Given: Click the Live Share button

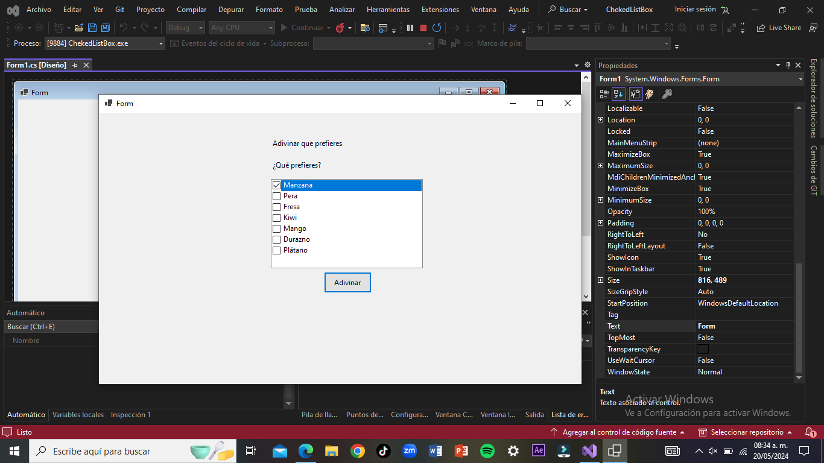Looking at the screenshot, I should coord(779,28).
